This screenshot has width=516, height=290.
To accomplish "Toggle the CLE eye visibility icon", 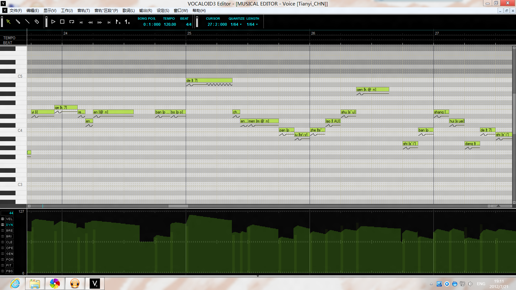I will click(3, 242).
